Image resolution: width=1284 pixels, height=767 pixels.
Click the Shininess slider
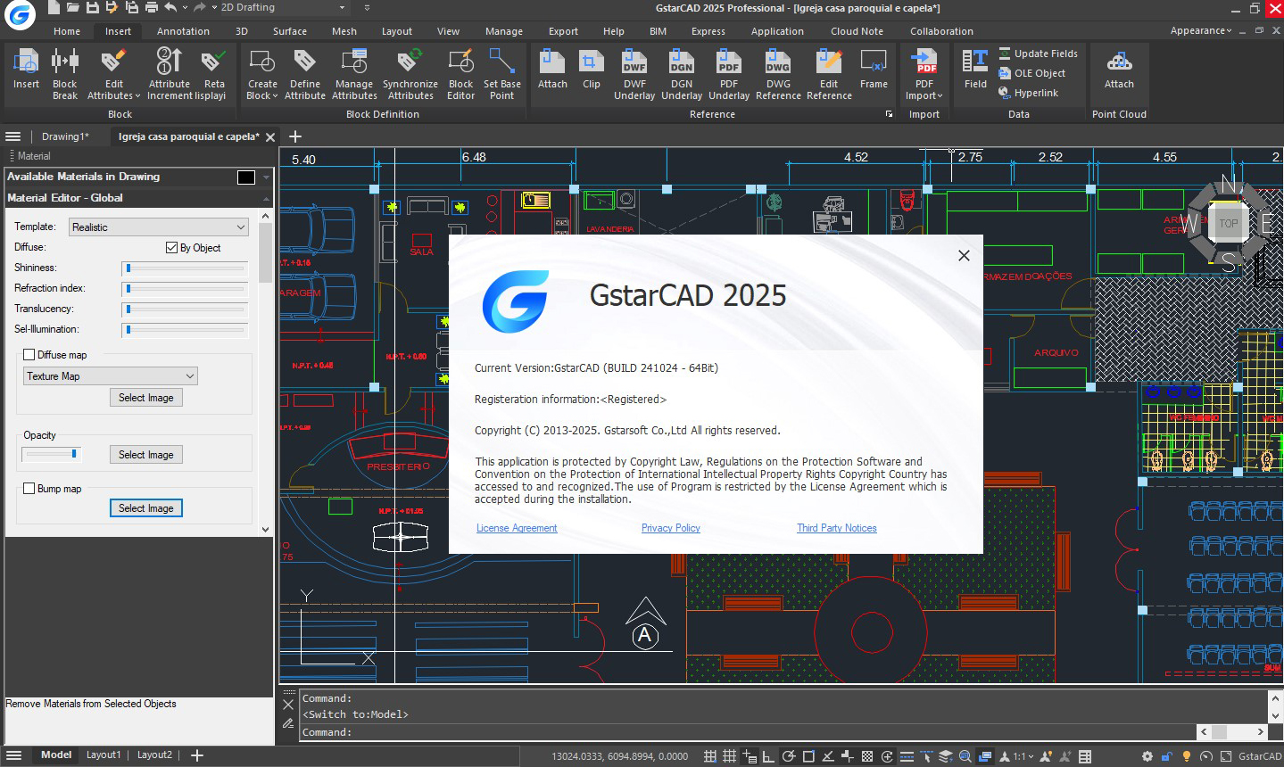click(185, 268)
